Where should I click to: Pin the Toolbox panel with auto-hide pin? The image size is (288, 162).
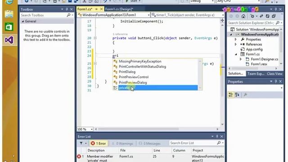tap(67, 9)
